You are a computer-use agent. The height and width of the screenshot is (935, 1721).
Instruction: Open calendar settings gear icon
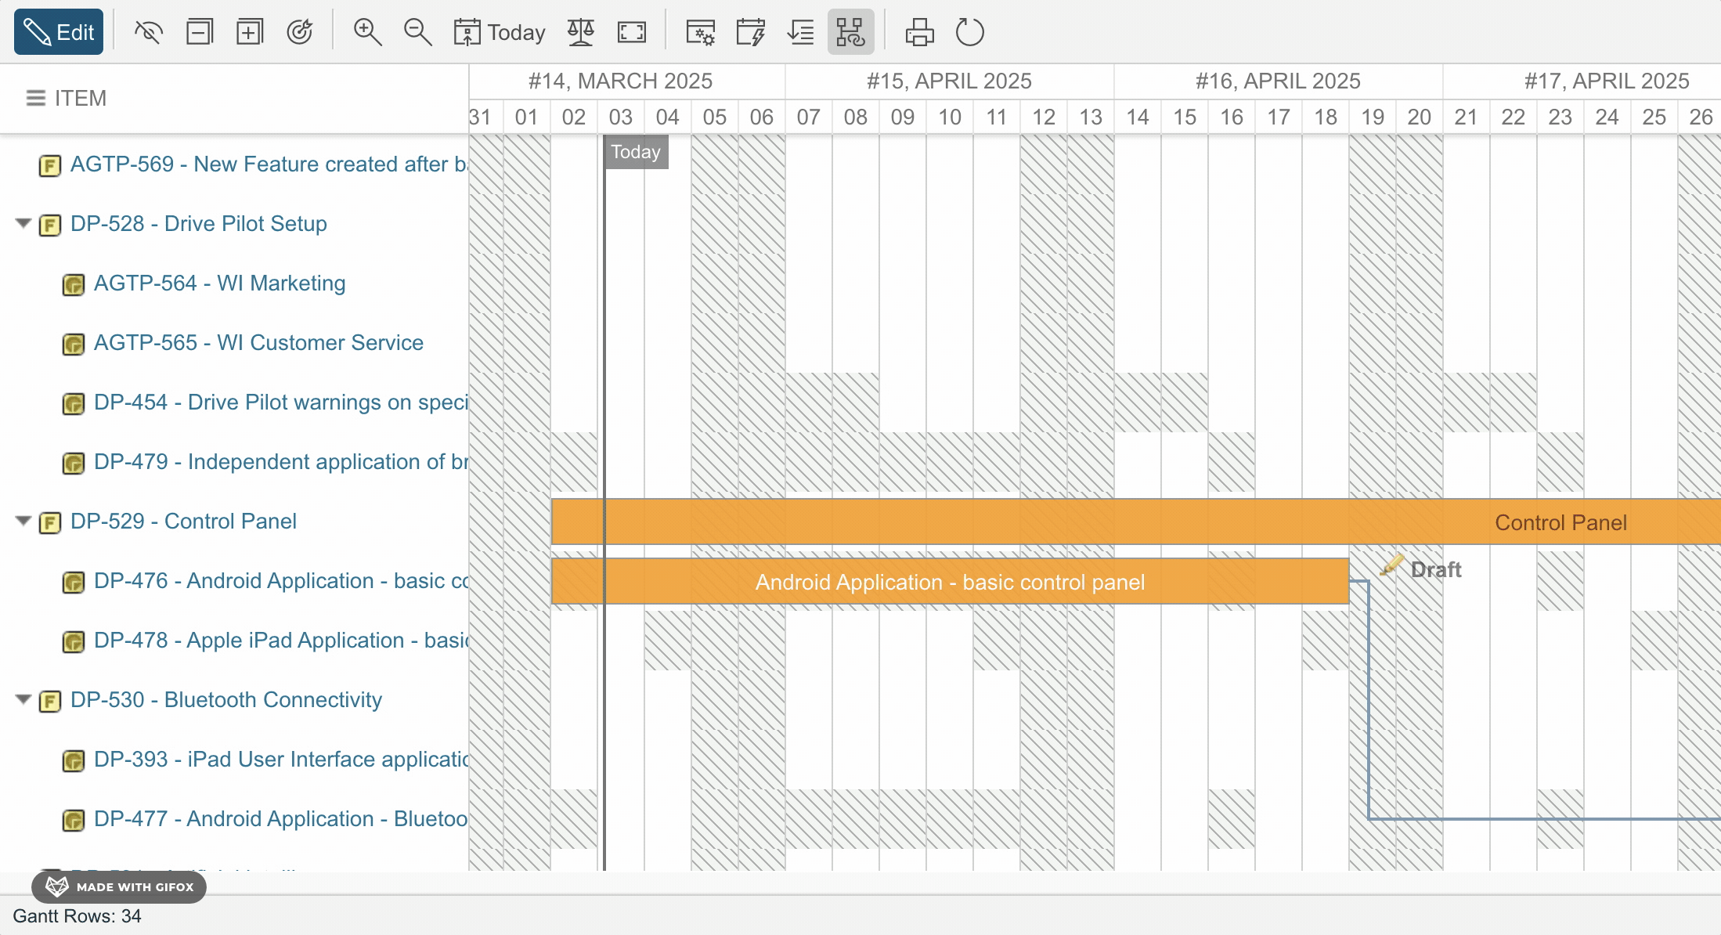(x=700, y=32)
